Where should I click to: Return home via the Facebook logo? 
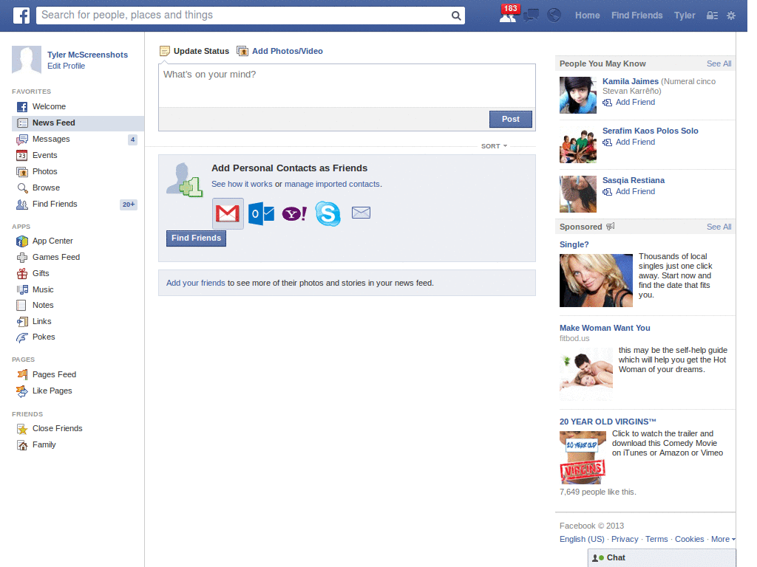click(21, 15)
